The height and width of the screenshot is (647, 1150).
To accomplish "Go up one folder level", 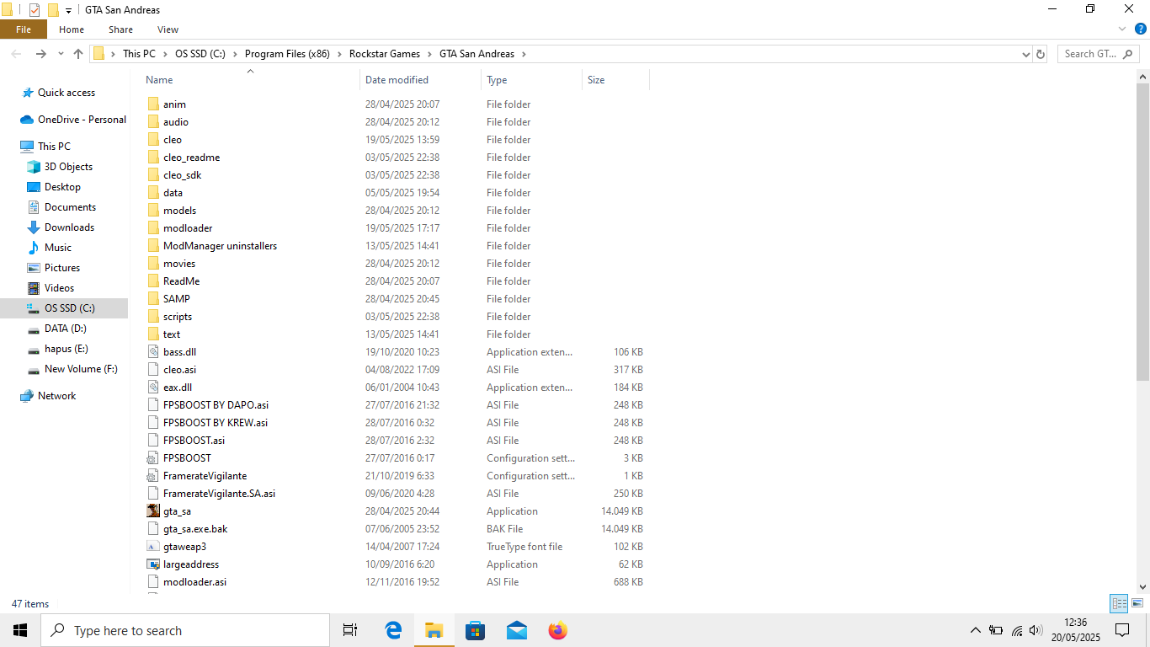I will click(78, 54).
